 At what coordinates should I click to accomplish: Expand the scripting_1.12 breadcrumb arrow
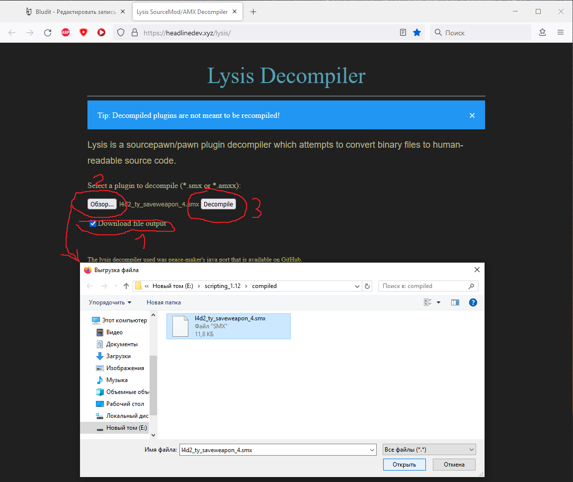(x=246, y=286)
